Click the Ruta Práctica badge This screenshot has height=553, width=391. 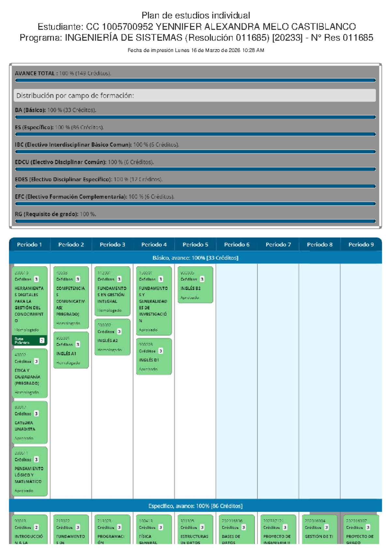coord(29,340)
